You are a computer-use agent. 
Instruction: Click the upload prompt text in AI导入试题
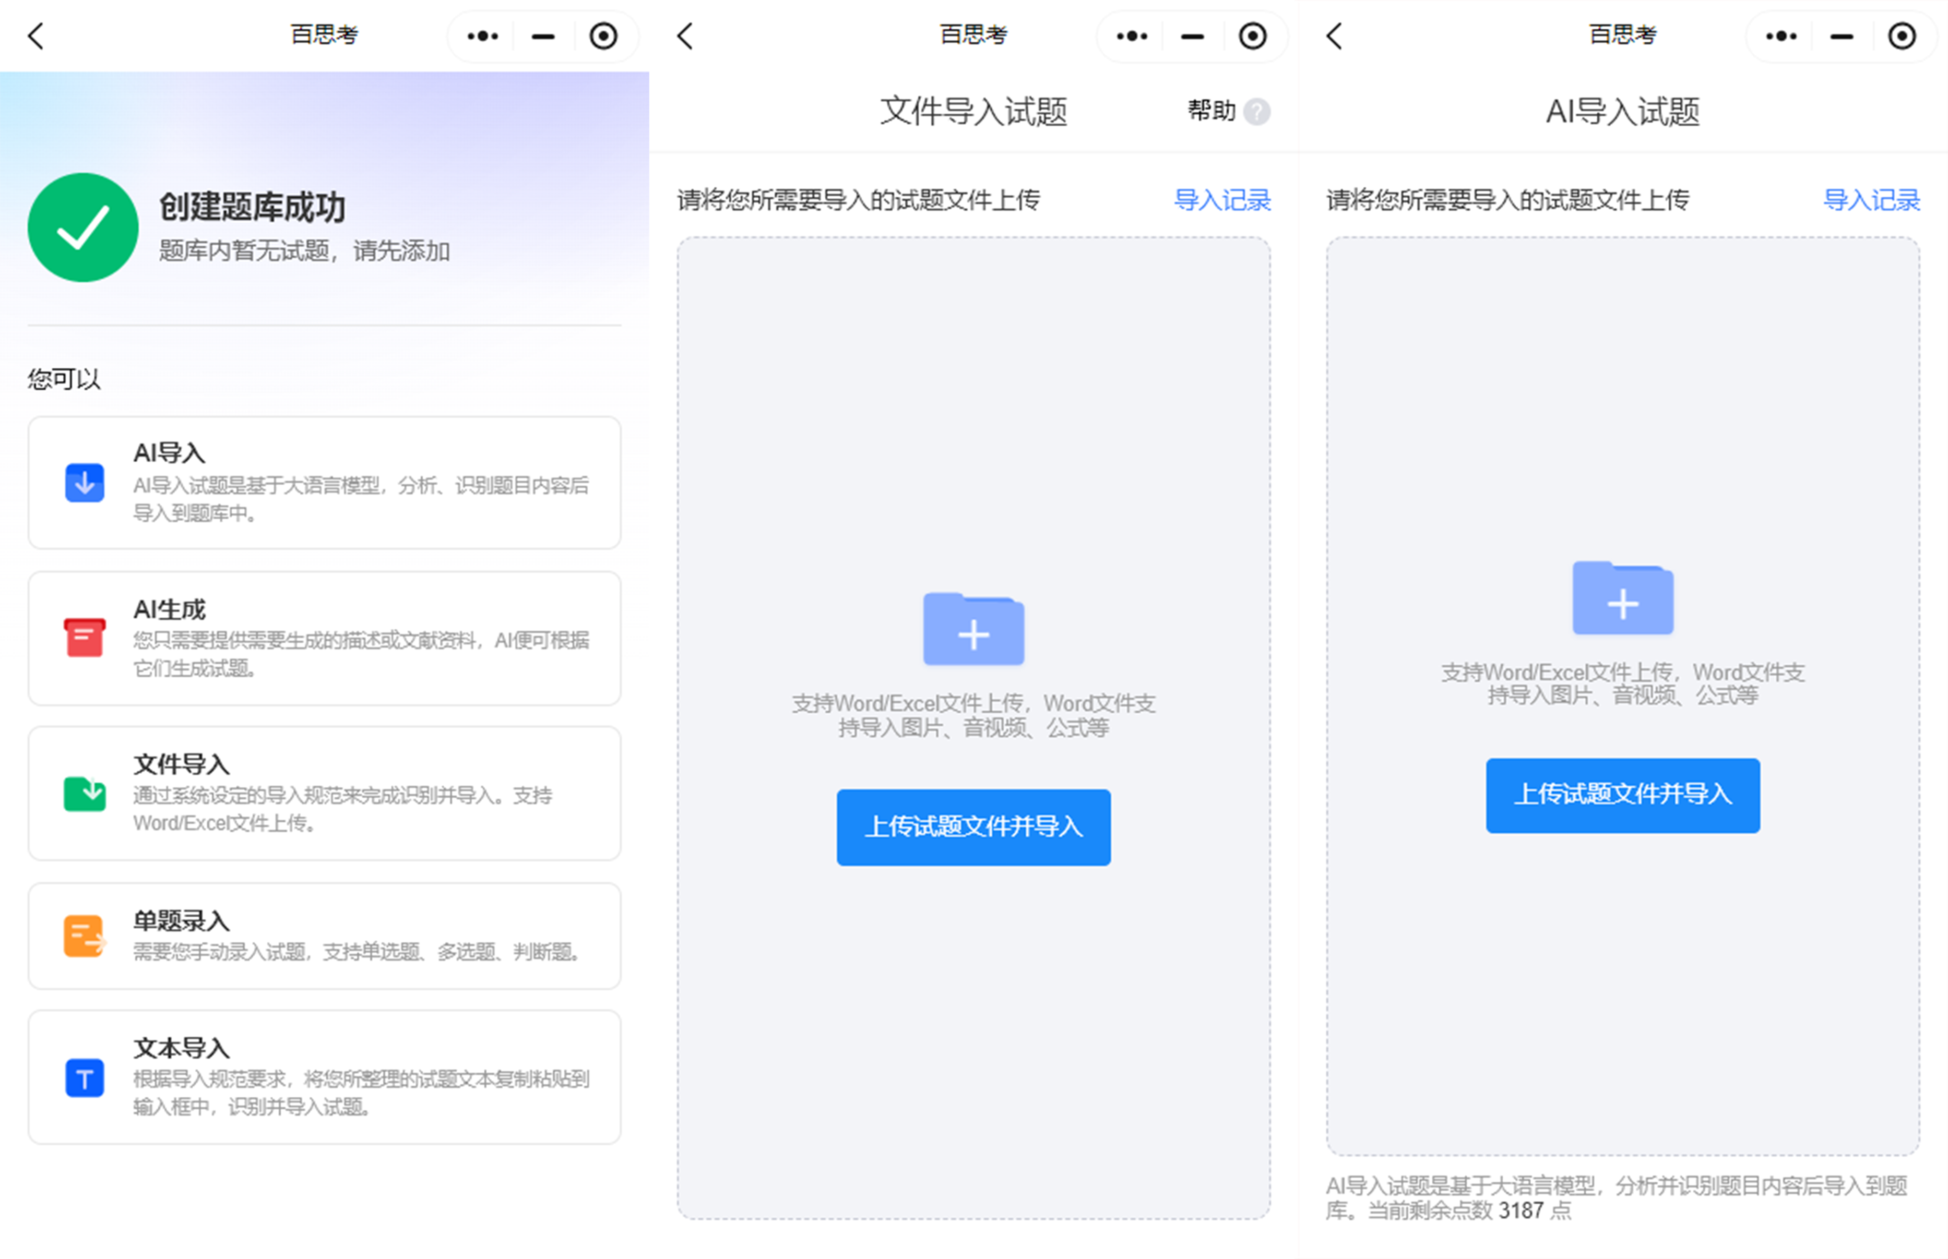click(1507, 200)
